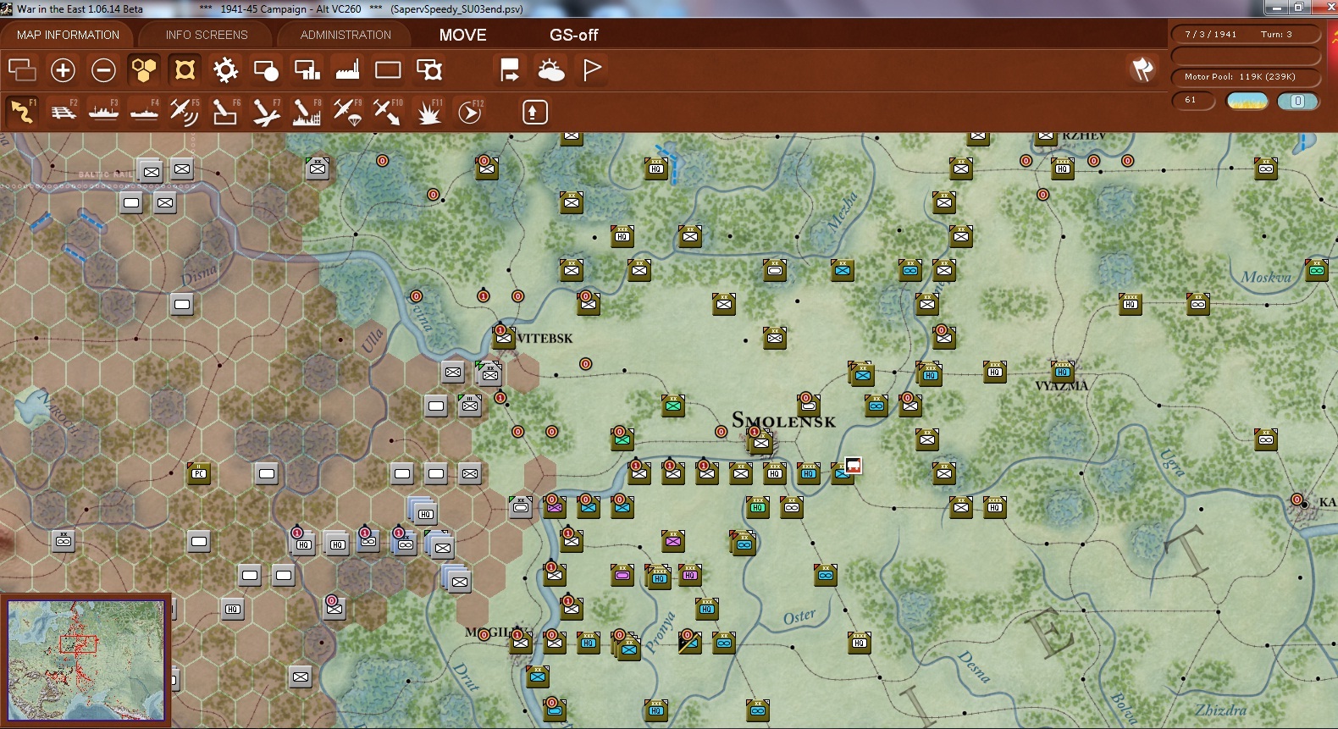Click the minimap overview thumbnail

[86, 660]
